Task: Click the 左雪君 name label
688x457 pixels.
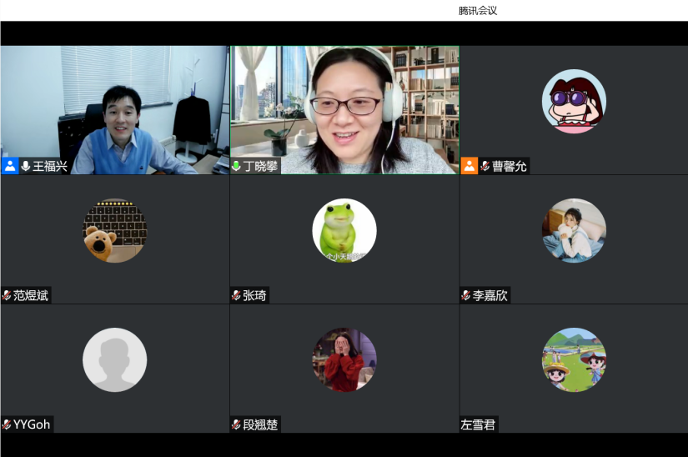Action: pyautogui.click(x=479, y=424)
